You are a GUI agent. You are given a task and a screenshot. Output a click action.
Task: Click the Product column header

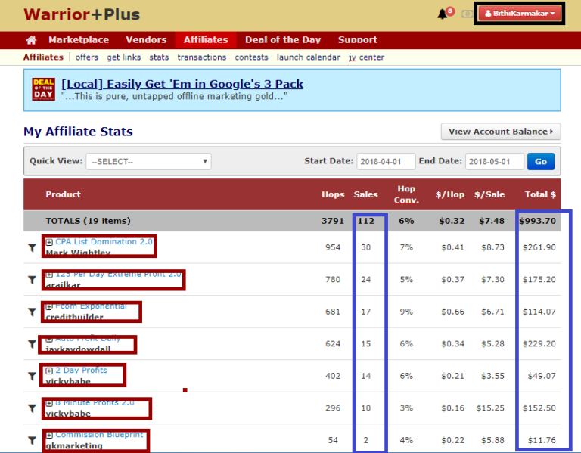(x=63, y=194)
